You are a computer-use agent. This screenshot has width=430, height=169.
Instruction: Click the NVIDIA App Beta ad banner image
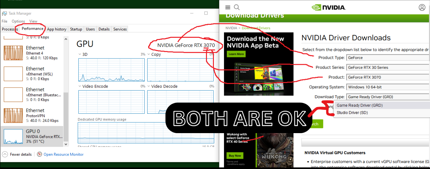[x=259, y=64]
